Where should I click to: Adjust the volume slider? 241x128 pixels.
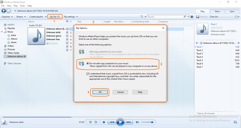click(x=147, y=122)
